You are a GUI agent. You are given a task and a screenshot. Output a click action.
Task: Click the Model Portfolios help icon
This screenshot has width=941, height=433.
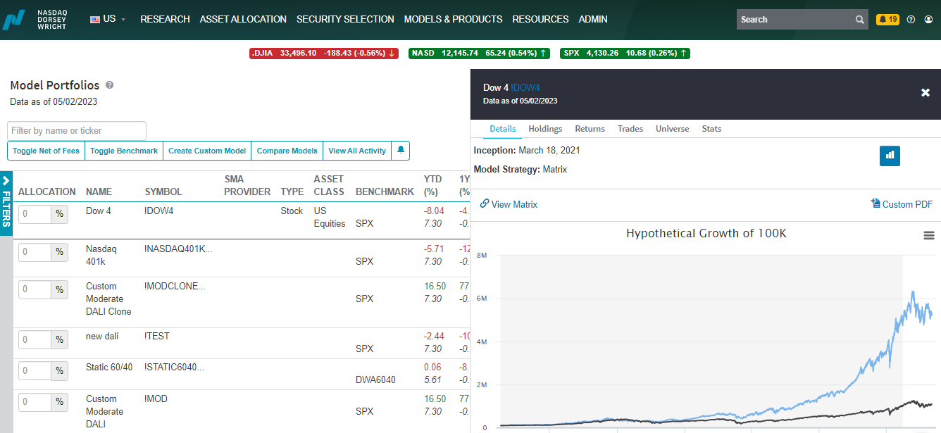point(109,85)
